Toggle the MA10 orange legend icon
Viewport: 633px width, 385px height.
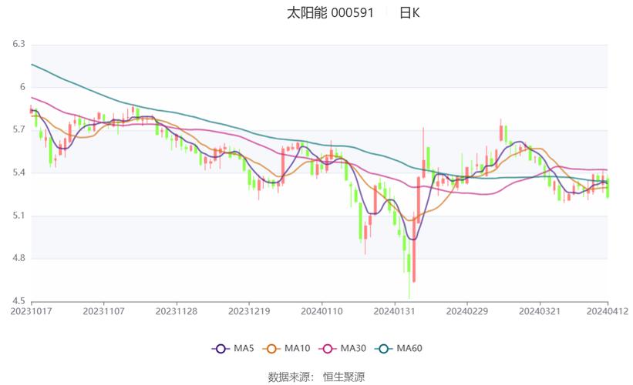point(271,349)
